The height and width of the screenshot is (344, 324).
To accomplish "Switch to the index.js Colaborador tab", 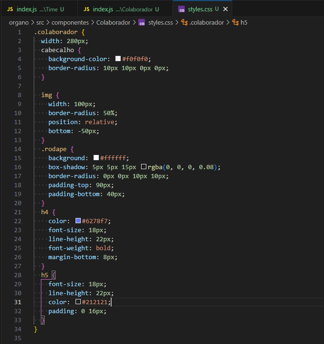I will coord(121,9).
